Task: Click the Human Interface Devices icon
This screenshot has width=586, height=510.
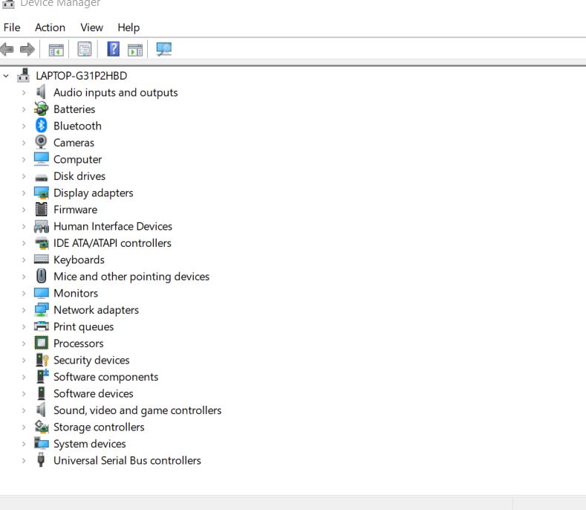Action: [41, 226]
